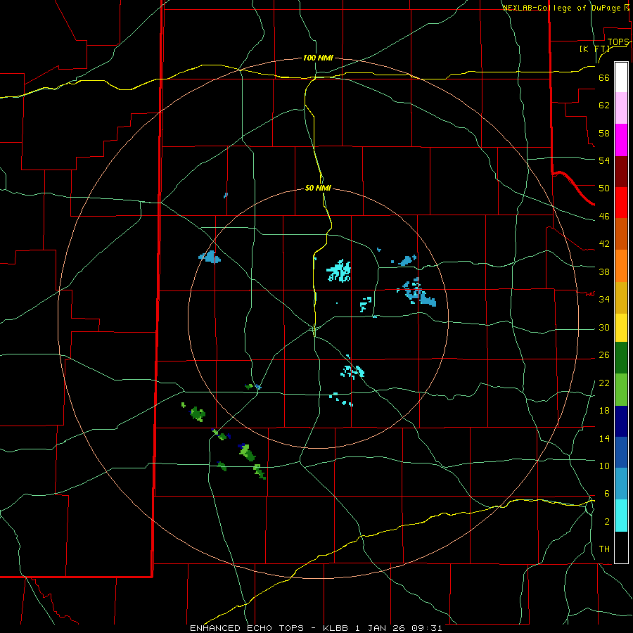Click the ENHANCED ECHO TOPS caption text

247,628
